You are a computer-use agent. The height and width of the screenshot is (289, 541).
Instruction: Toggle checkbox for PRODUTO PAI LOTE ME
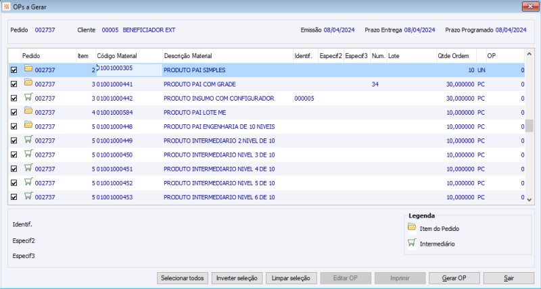click(x=14, y=112)
